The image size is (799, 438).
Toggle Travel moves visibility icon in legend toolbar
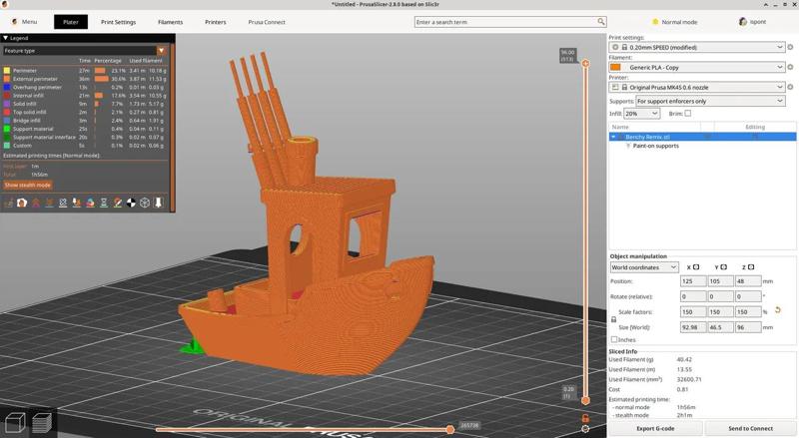coord(8,203)
